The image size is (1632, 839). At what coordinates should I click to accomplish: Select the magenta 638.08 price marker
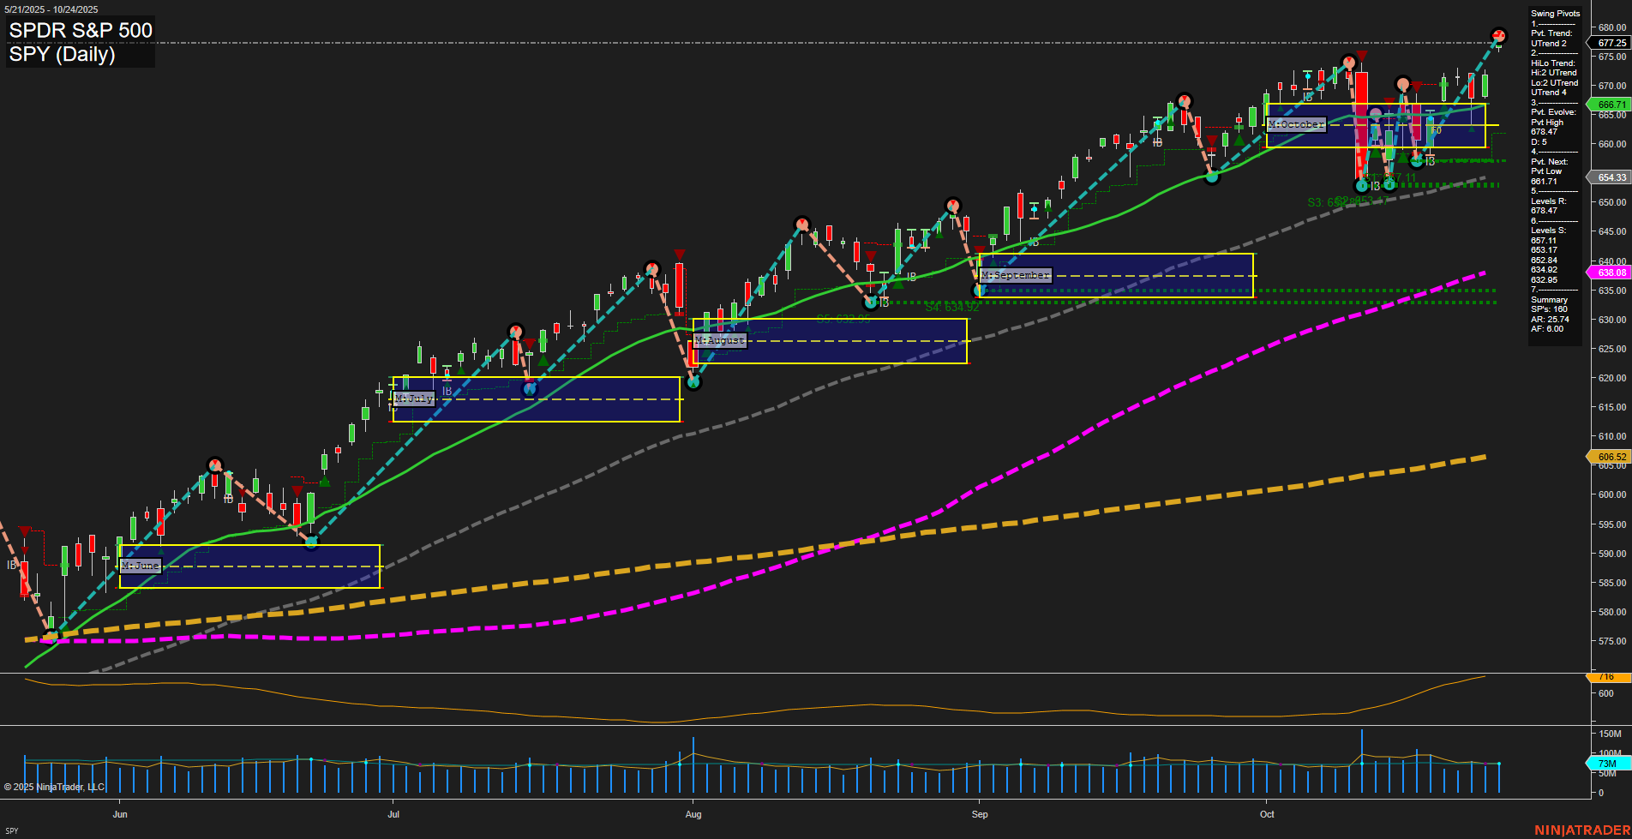coord(1611,272)
